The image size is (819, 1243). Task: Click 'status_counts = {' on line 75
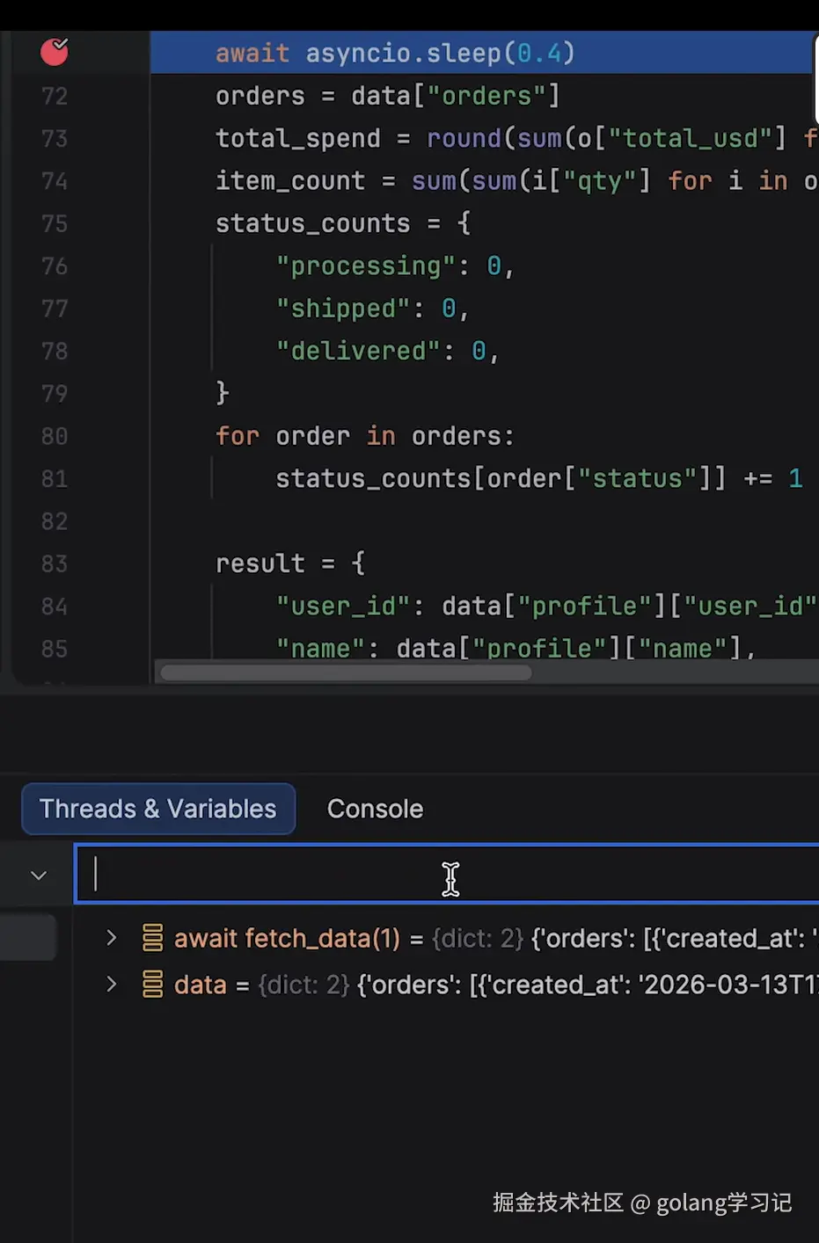pos(343,223)
